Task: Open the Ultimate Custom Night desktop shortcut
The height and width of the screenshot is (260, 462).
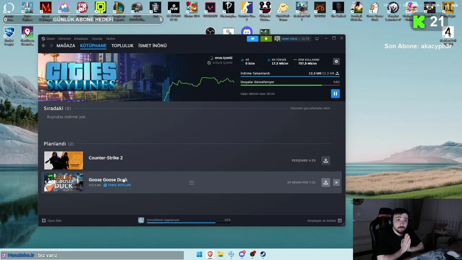Action: coord(265,12)
